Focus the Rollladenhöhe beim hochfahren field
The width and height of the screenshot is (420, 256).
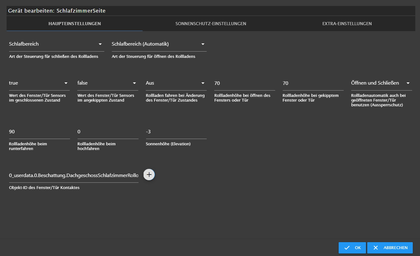point(107,132)
